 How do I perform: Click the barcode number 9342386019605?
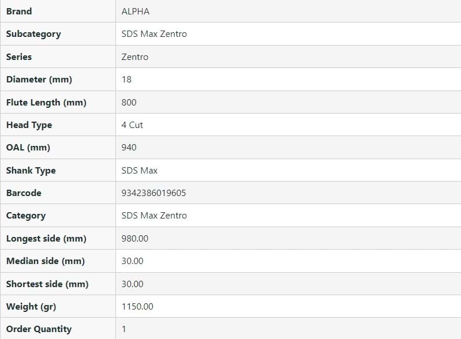click(154, 193)
